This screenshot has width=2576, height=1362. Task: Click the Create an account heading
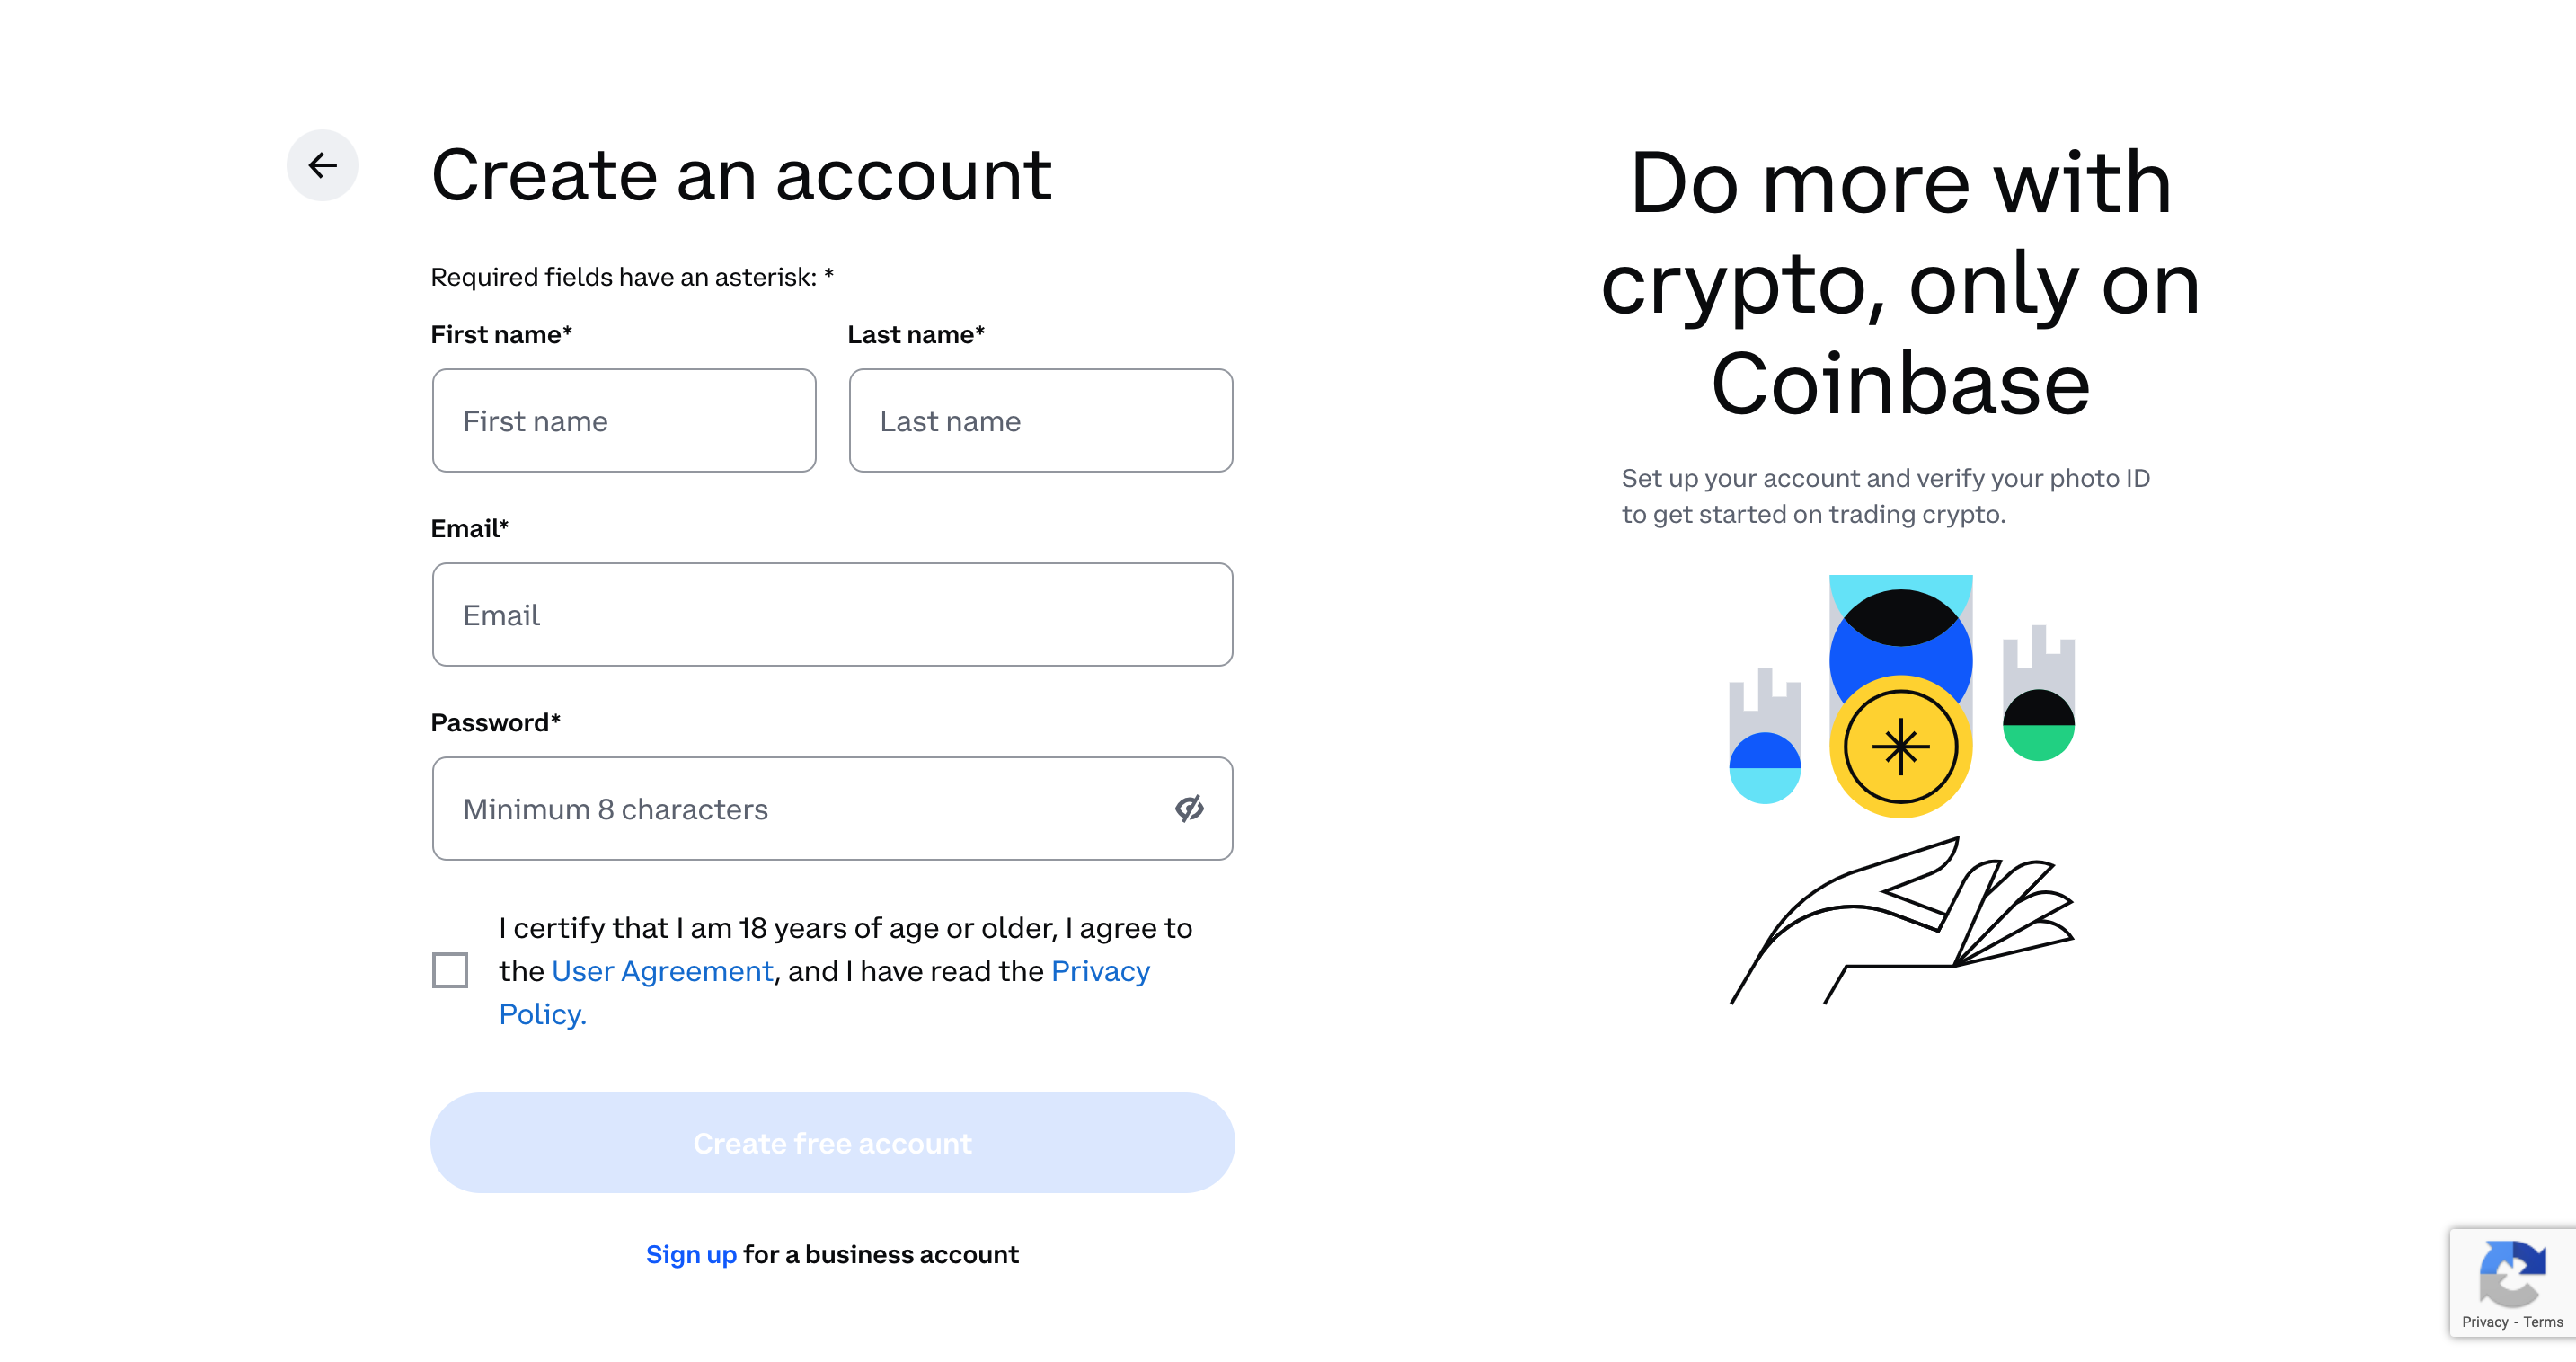741,175
